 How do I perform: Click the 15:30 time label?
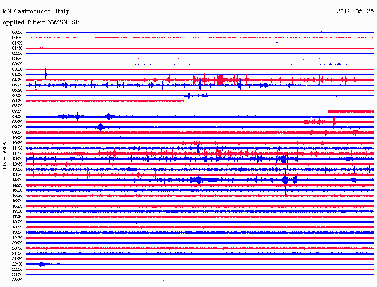tap(17, 196)
